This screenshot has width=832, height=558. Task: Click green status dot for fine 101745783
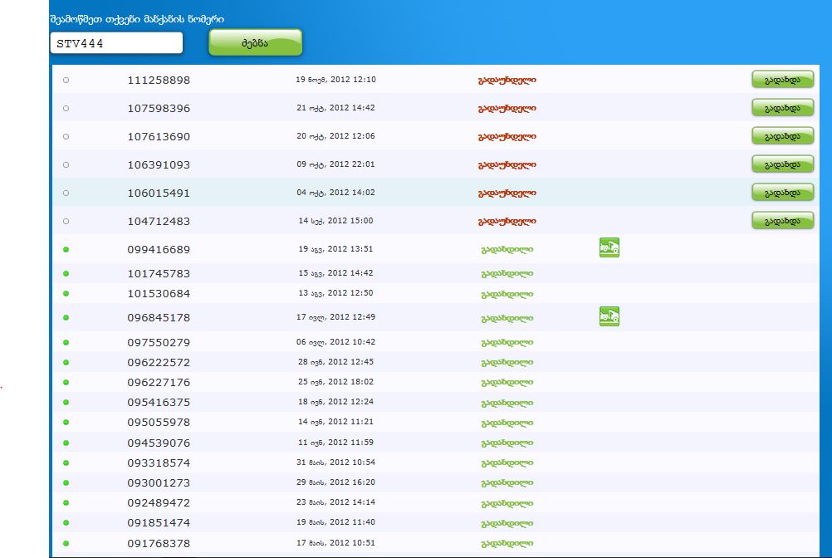pyautogui.click(x=66, y=274)
